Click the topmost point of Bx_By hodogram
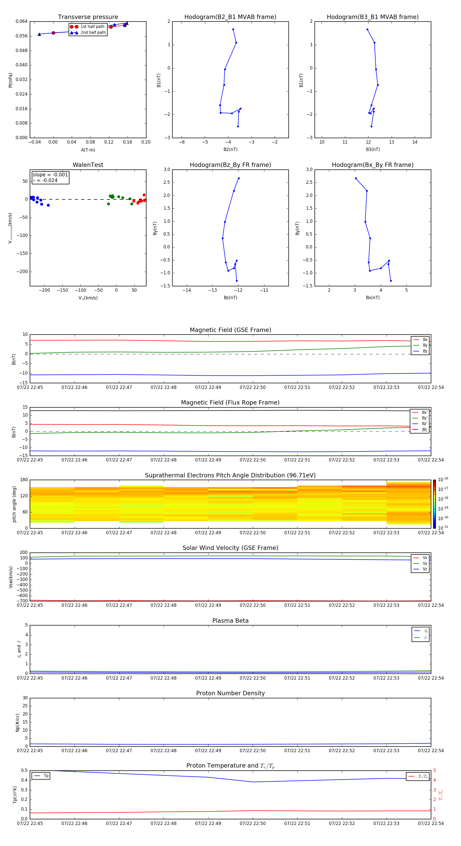 click(356, 178)
